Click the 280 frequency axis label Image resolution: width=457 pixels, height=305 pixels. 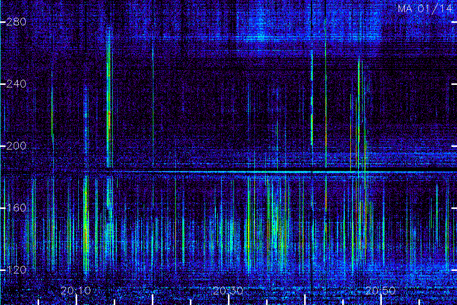click(x=16, y=22)
